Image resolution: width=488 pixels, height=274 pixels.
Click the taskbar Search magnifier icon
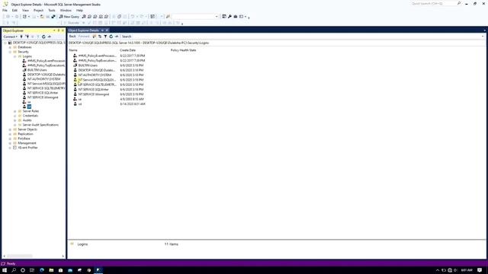(14, 270)
